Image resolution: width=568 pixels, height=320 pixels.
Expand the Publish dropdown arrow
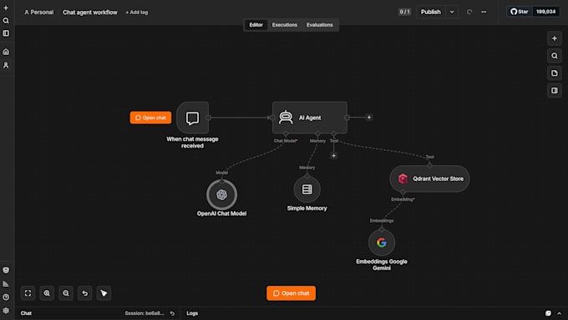pyautogui.click(x=452, y=12)
